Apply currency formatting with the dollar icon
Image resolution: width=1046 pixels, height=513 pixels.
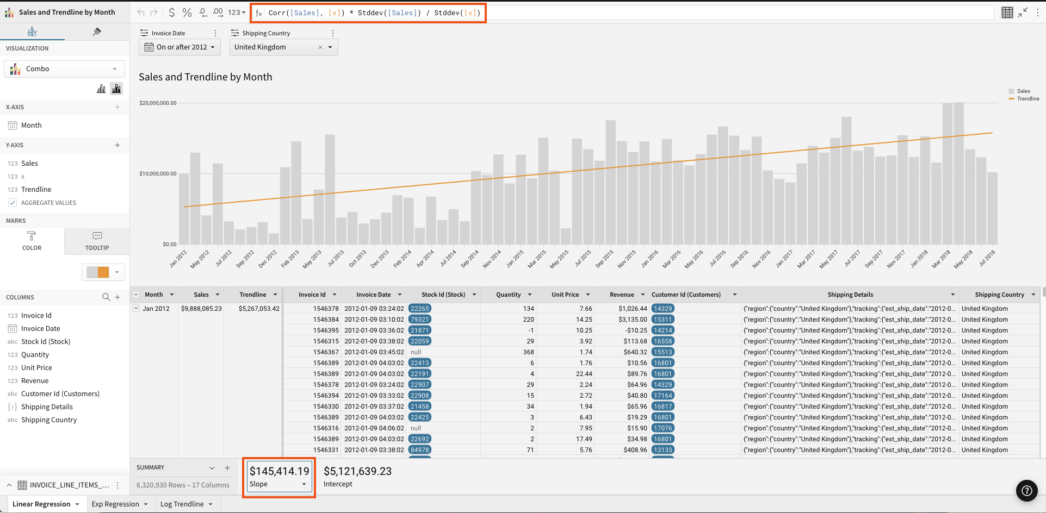click(x=171, y=12)
